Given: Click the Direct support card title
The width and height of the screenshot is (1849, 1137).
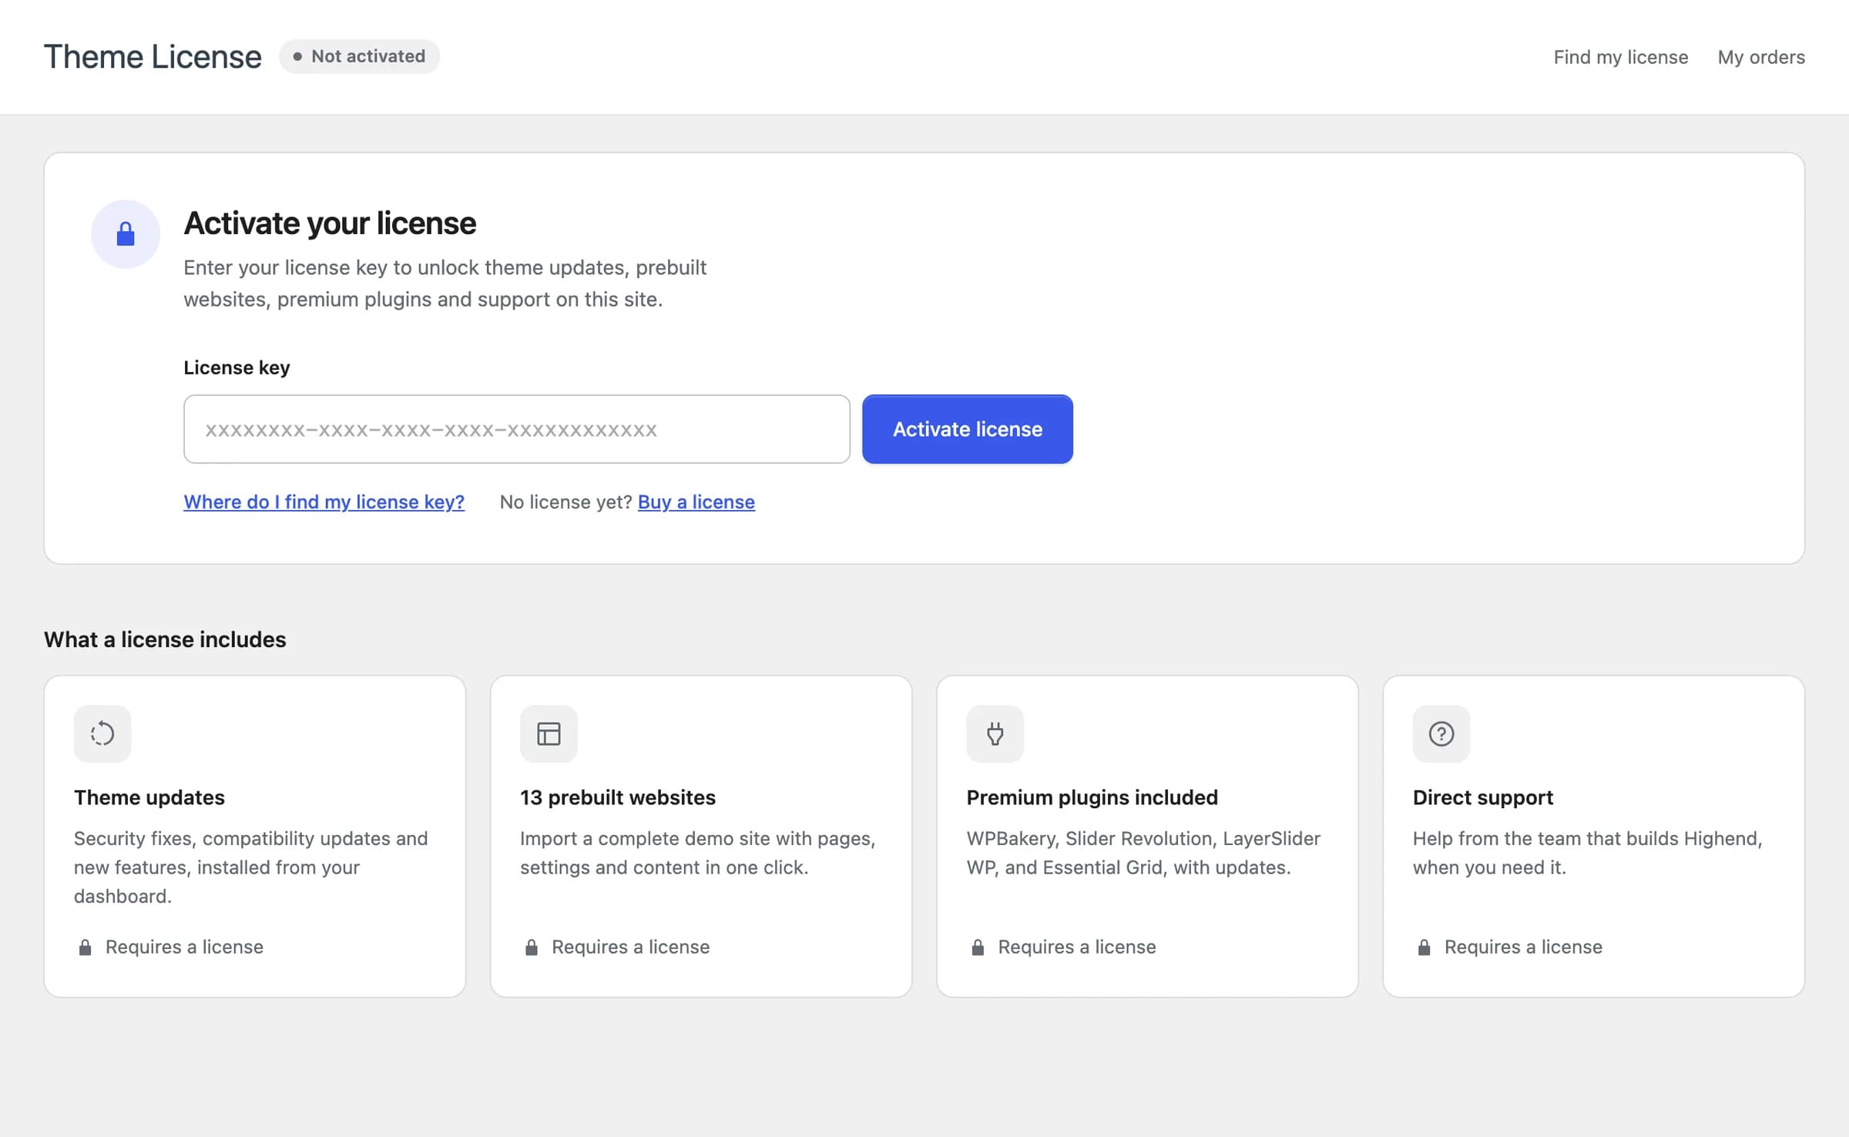Looking at the screenshot, I should [1483, 797].
